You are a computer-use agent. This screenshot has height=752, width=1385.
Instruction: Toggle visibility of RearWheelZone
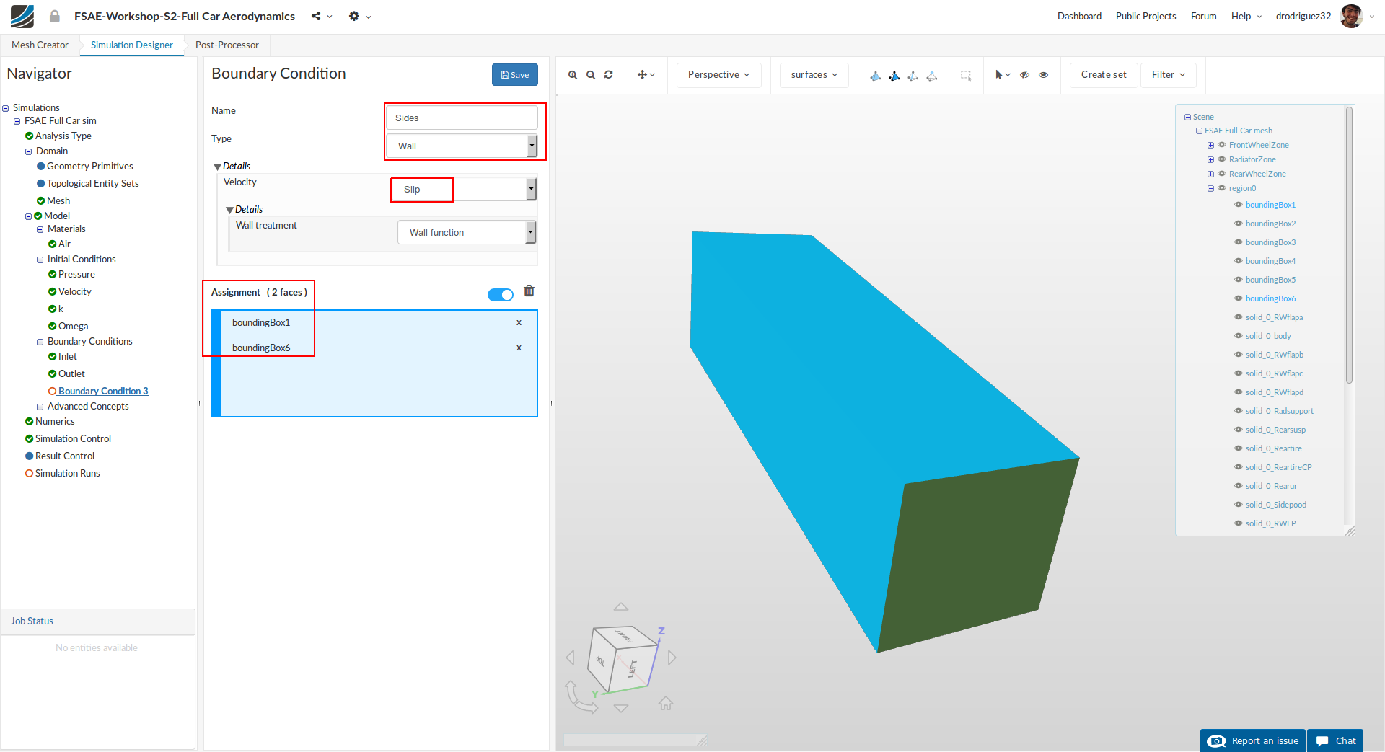[1222, 174]
